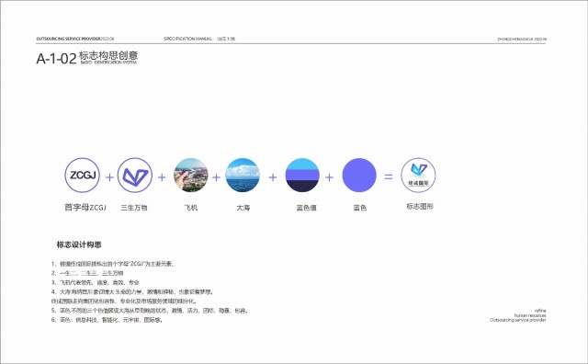The width and height of the screenshot is (588, 364).
Task: Click the footer word 'refine'
Action: point(540,311)
